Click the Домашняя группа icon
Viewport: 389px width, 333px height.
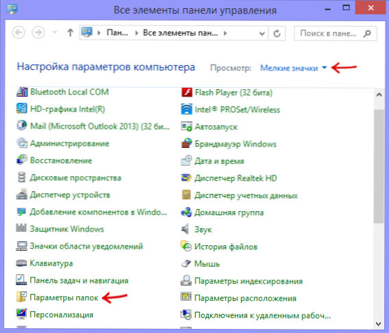pyautogui.click(x=187, y=212)
